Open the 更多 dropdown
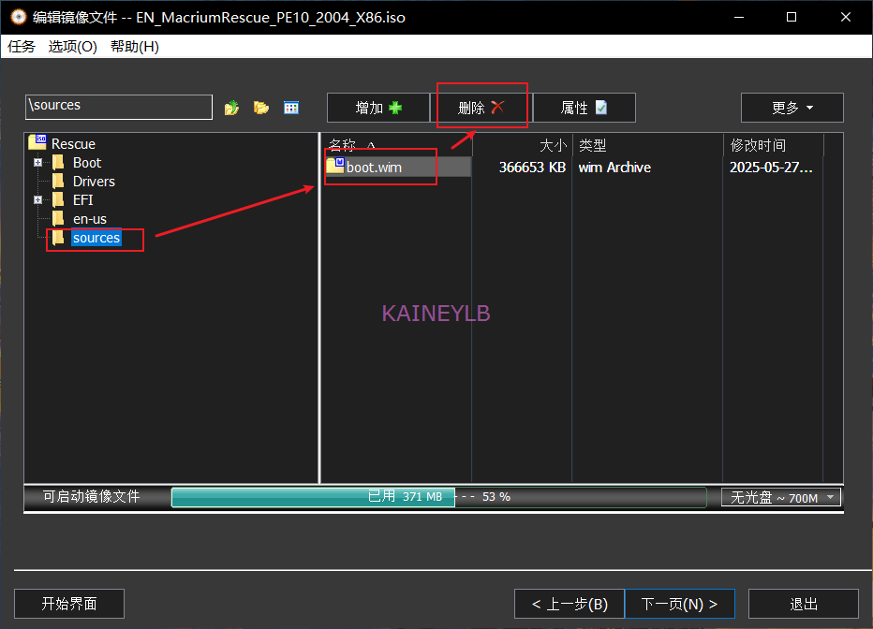 pyautogui.click(x=792, y=108)
